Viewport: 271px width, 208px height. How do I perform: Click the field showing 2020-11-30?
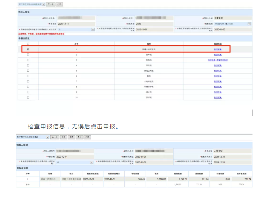click(x=233, y=29)
